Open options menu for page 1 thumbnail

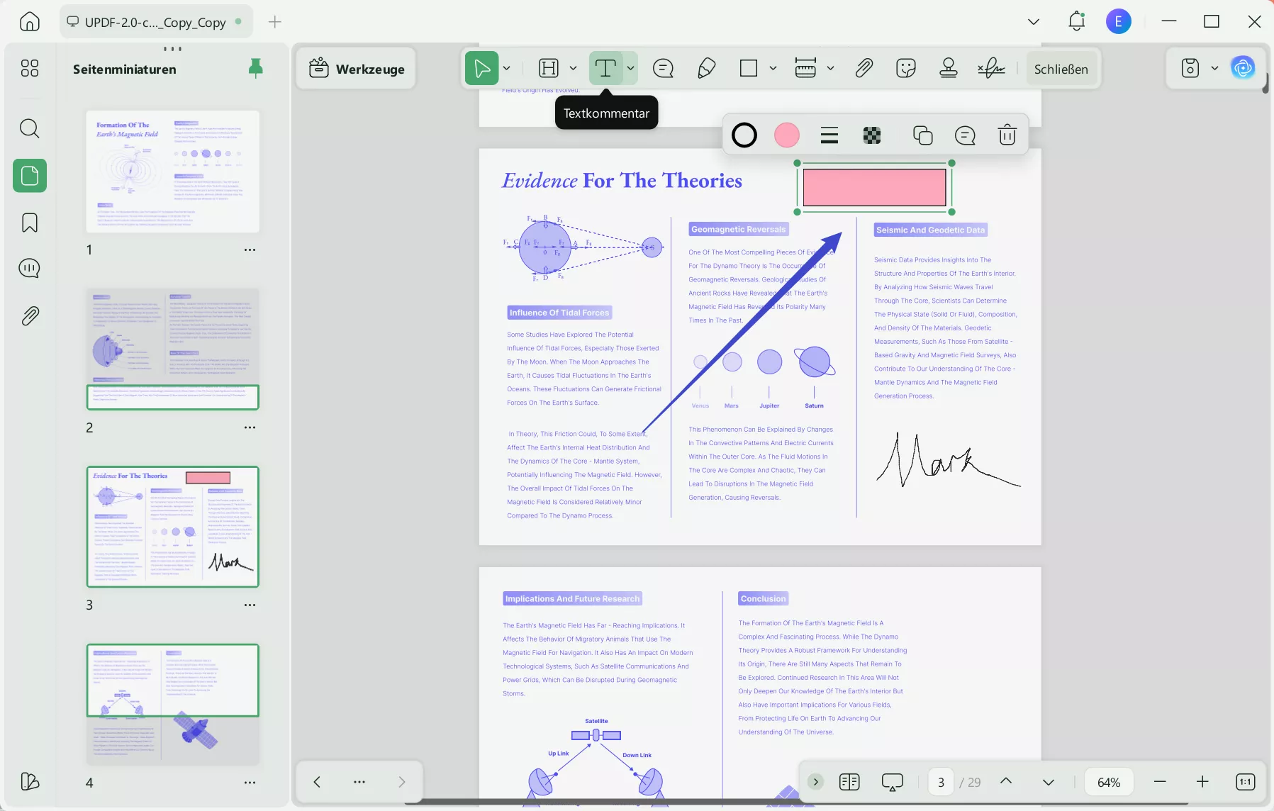click(x=250, y=250)
